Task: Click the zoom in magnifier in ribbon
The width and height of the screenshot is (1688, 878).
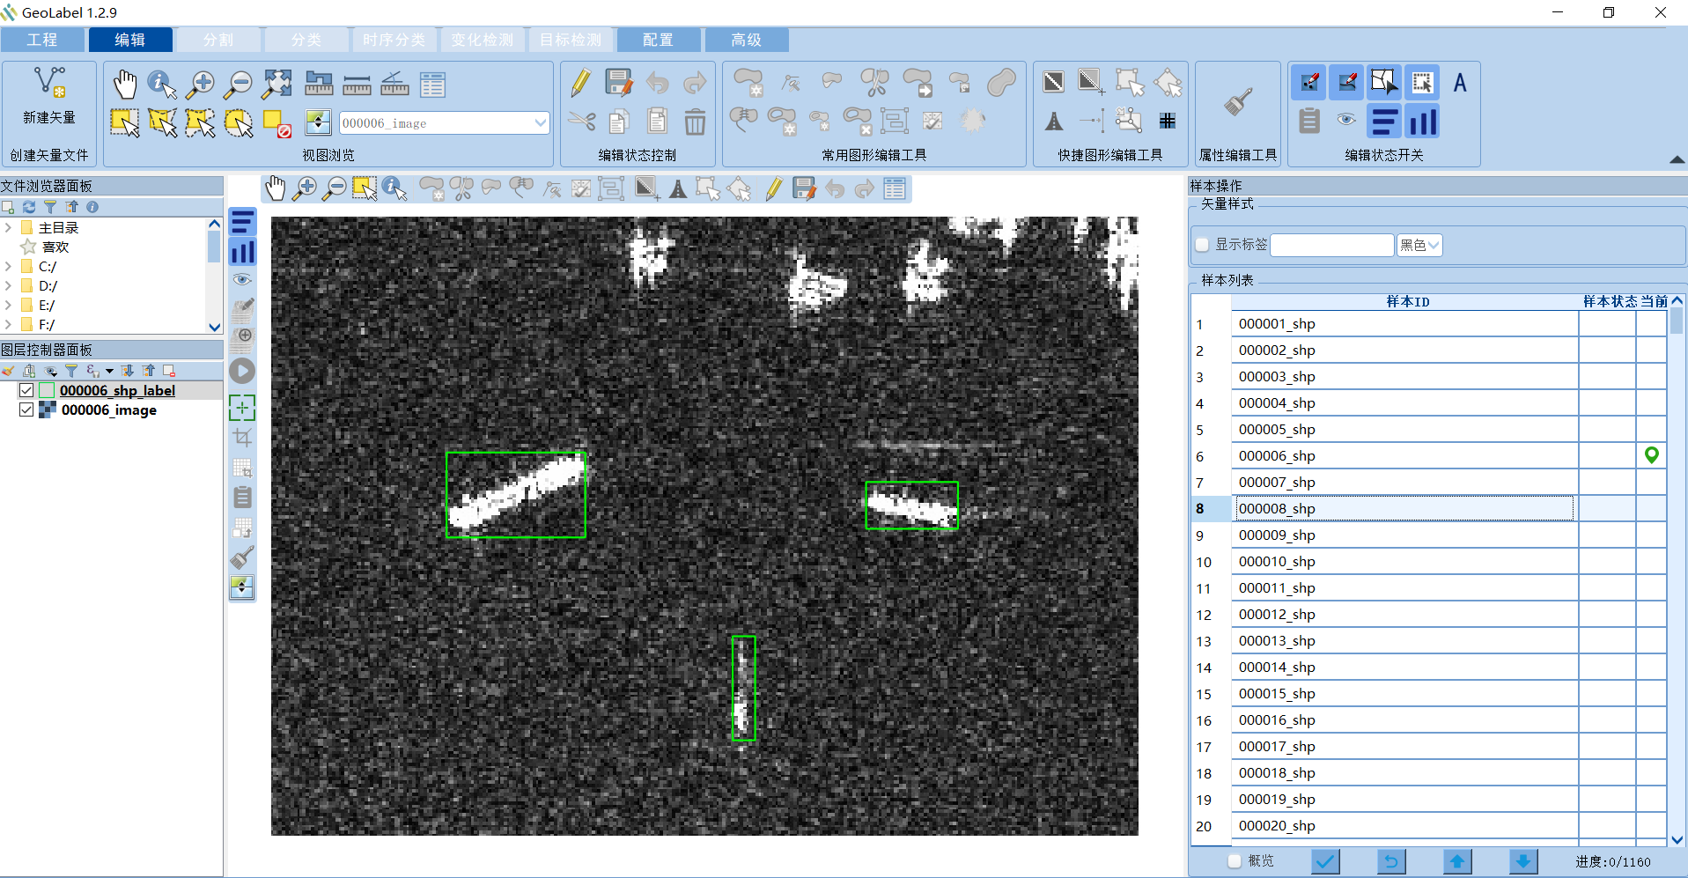Action: (201, 84)
